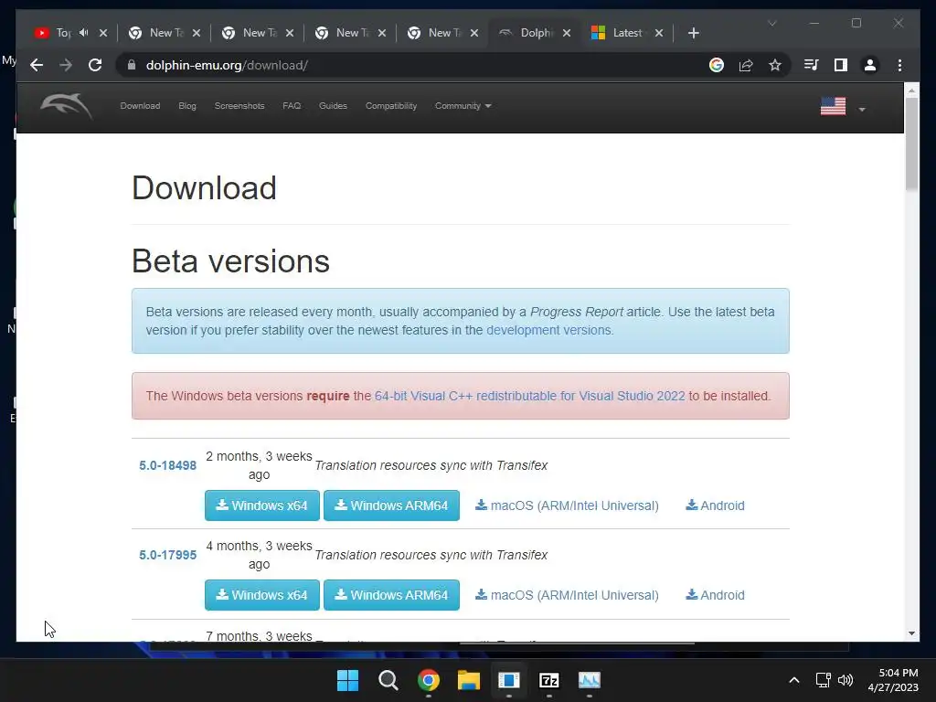Open version 5.0-17995 link
The height and width of the screenshot is (702, 936).
point(168,555)
